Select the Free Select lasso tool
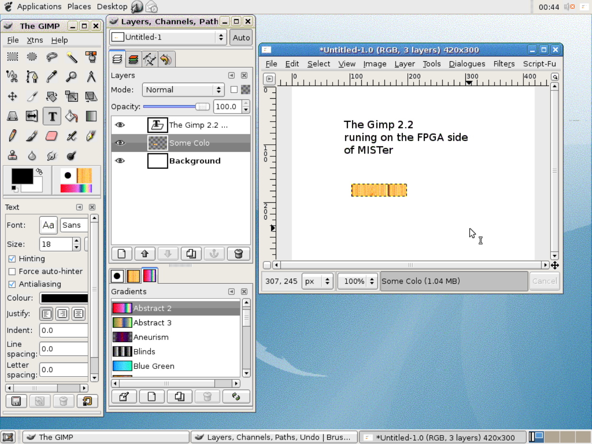The width and height of the screenshot is (592, 444). [52, 57]
